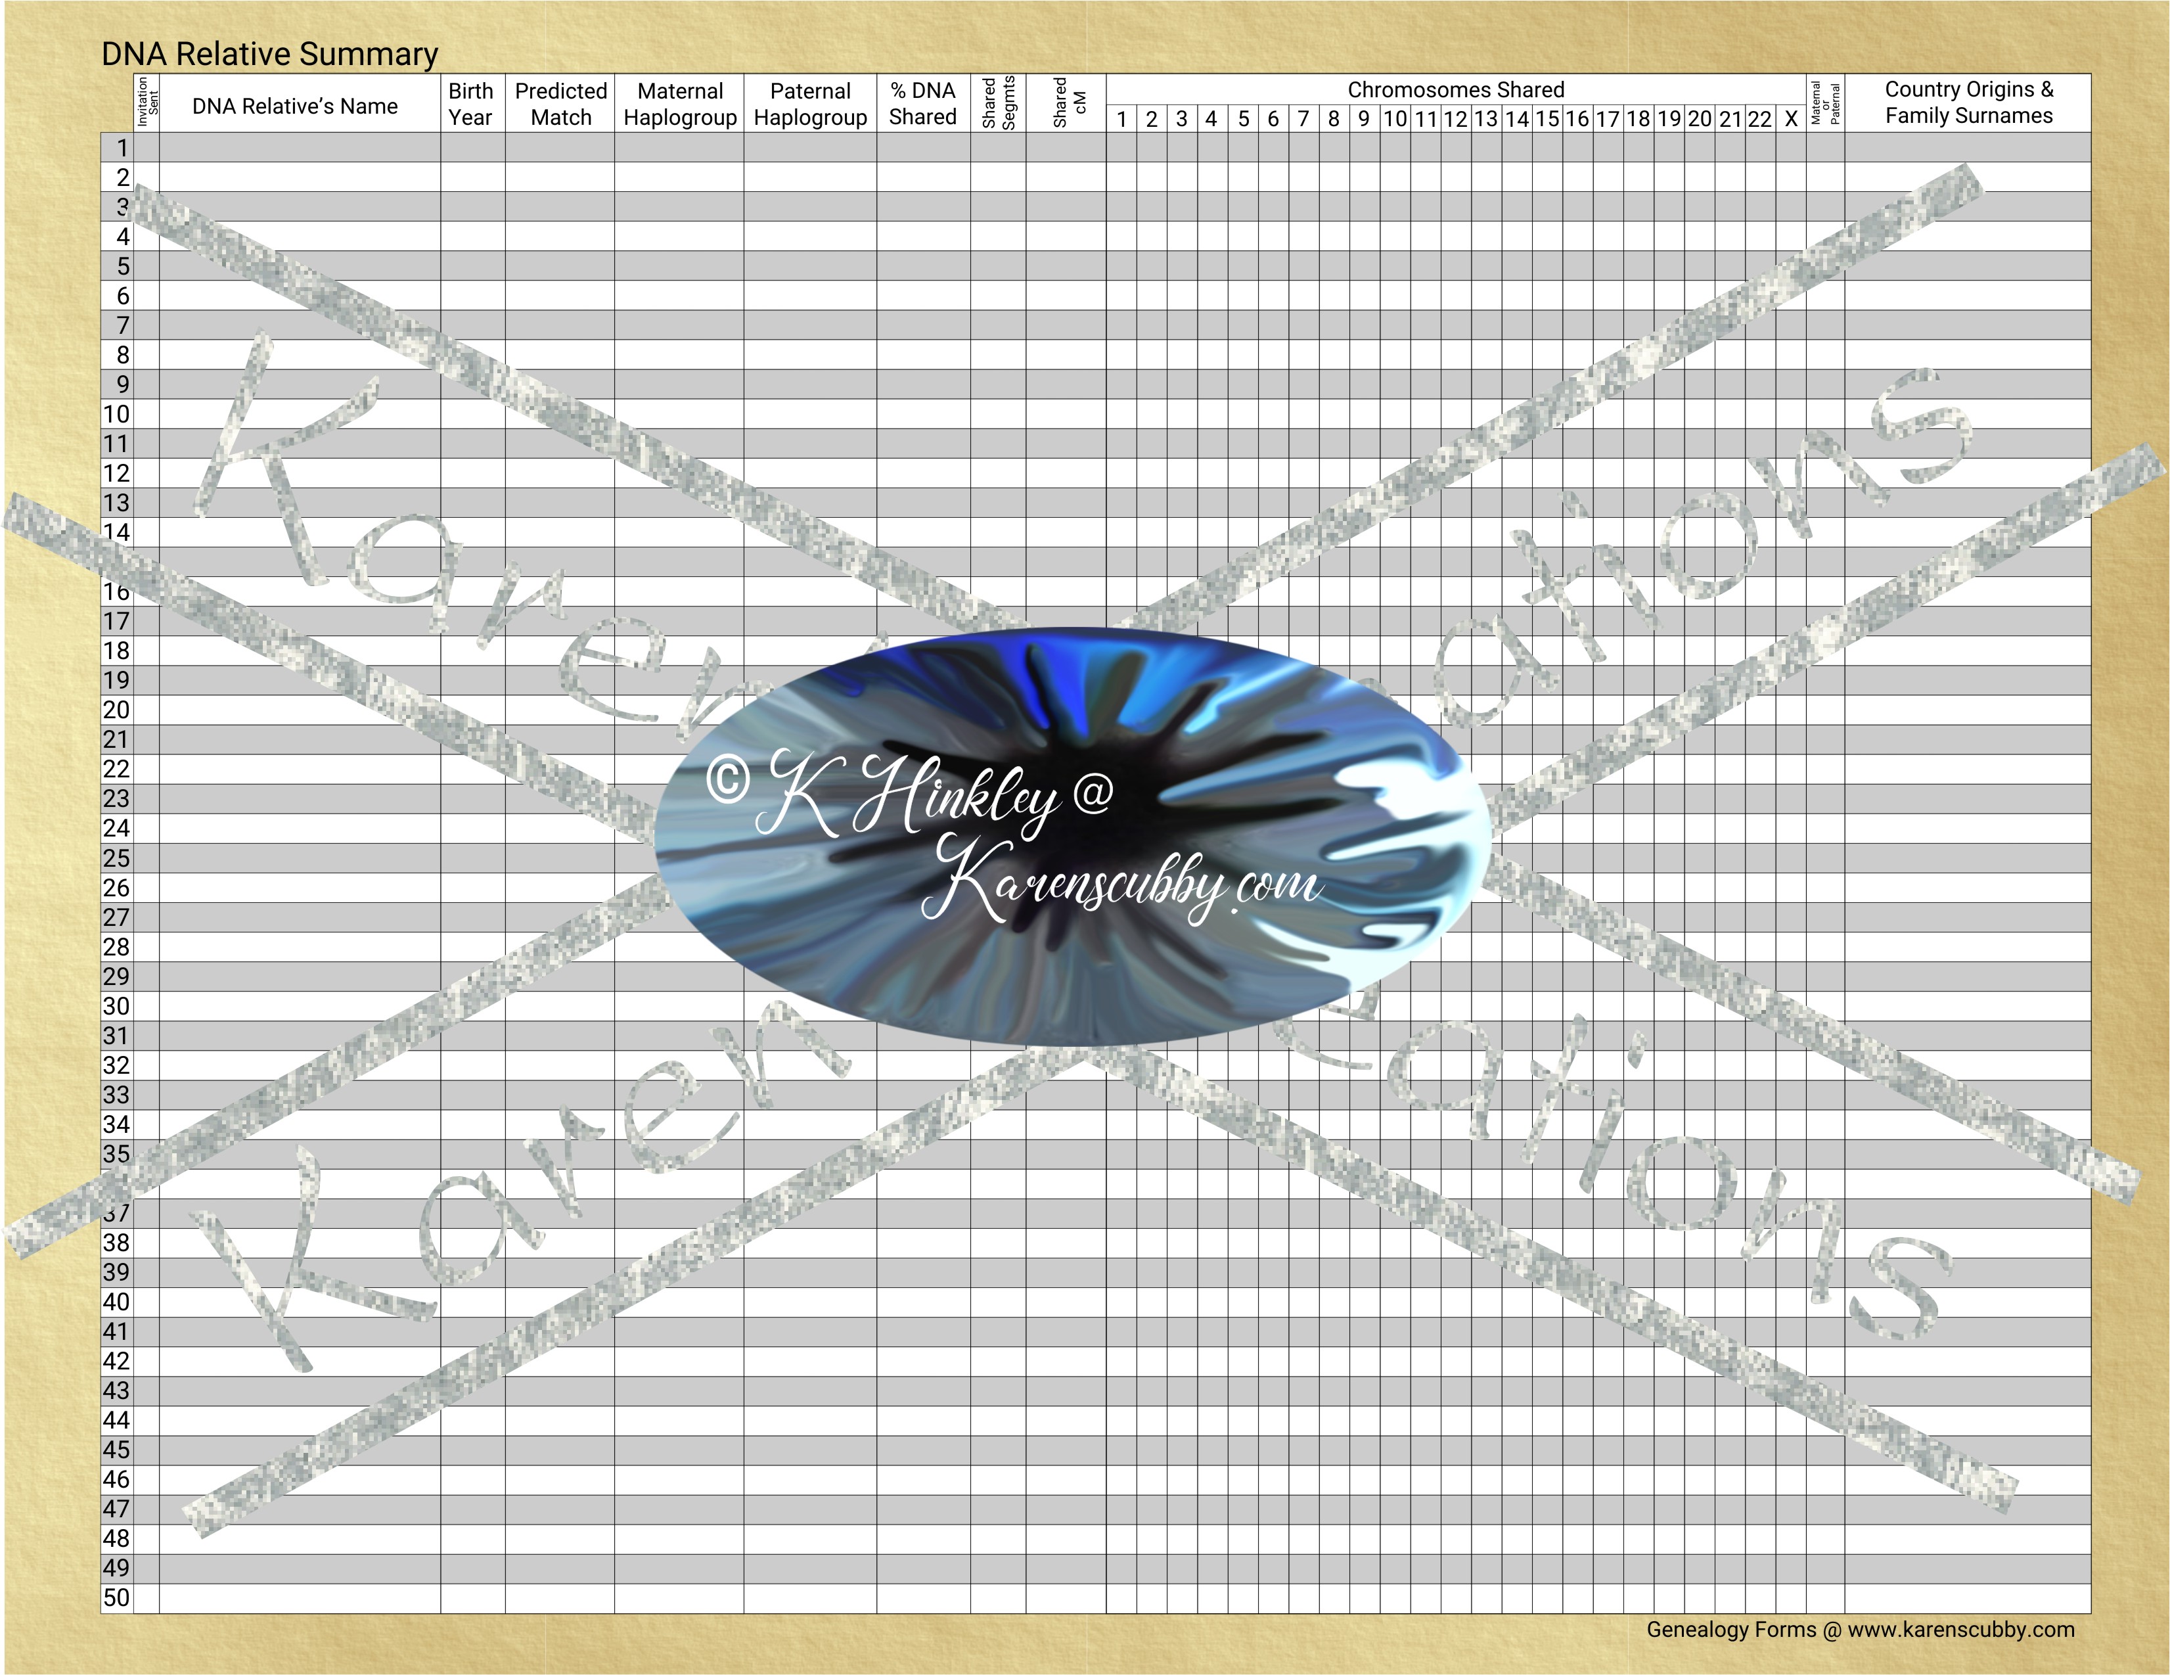Click the "DNA Relative Summary" page title
This screenshot has height=1675, width=2170.
pos(269,54)
